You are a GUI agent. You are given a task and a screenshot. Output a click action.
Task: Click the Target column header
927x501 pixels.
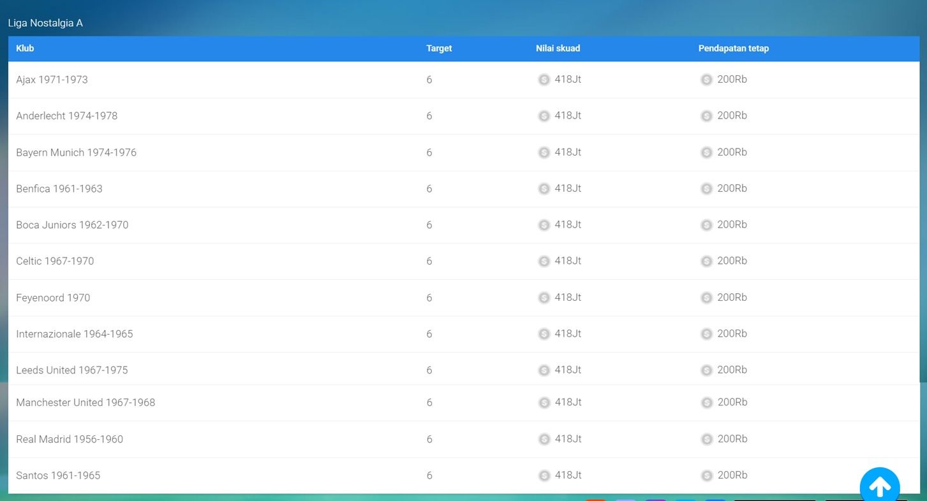(x=439, y=48)
